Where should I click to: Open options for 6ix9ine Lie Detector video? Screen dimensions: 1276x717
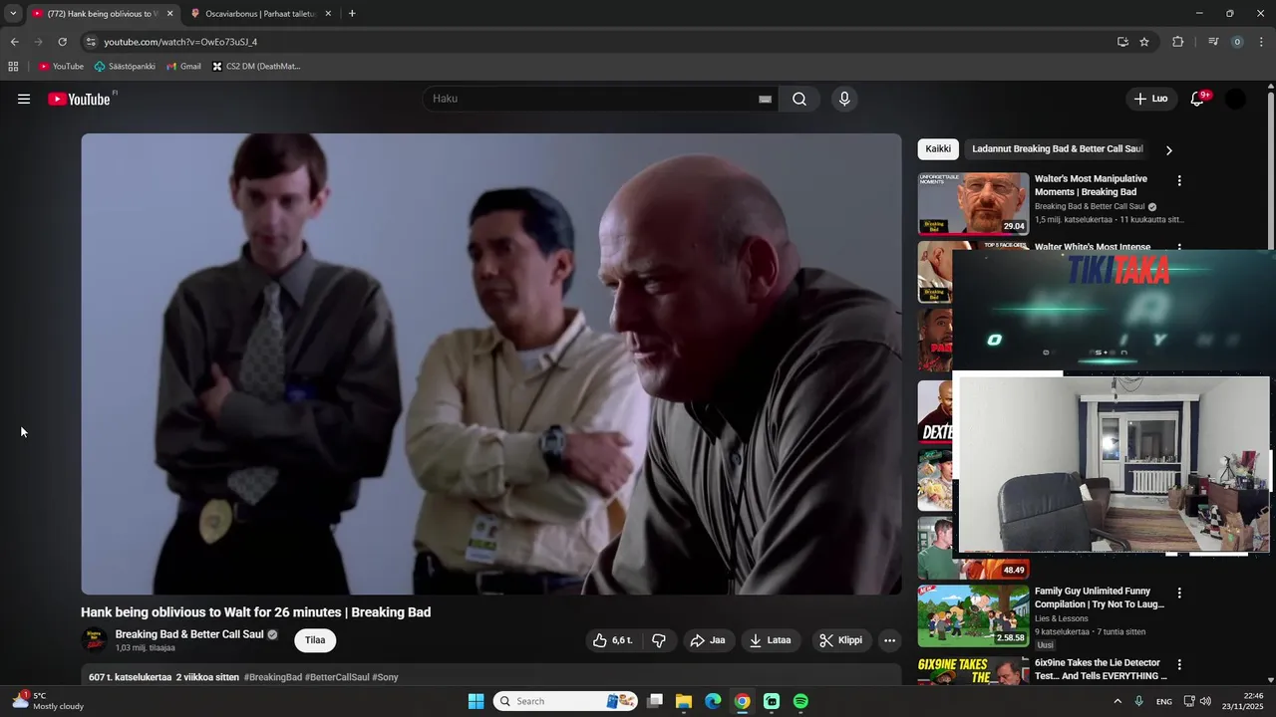click(x=1179, y=665)
